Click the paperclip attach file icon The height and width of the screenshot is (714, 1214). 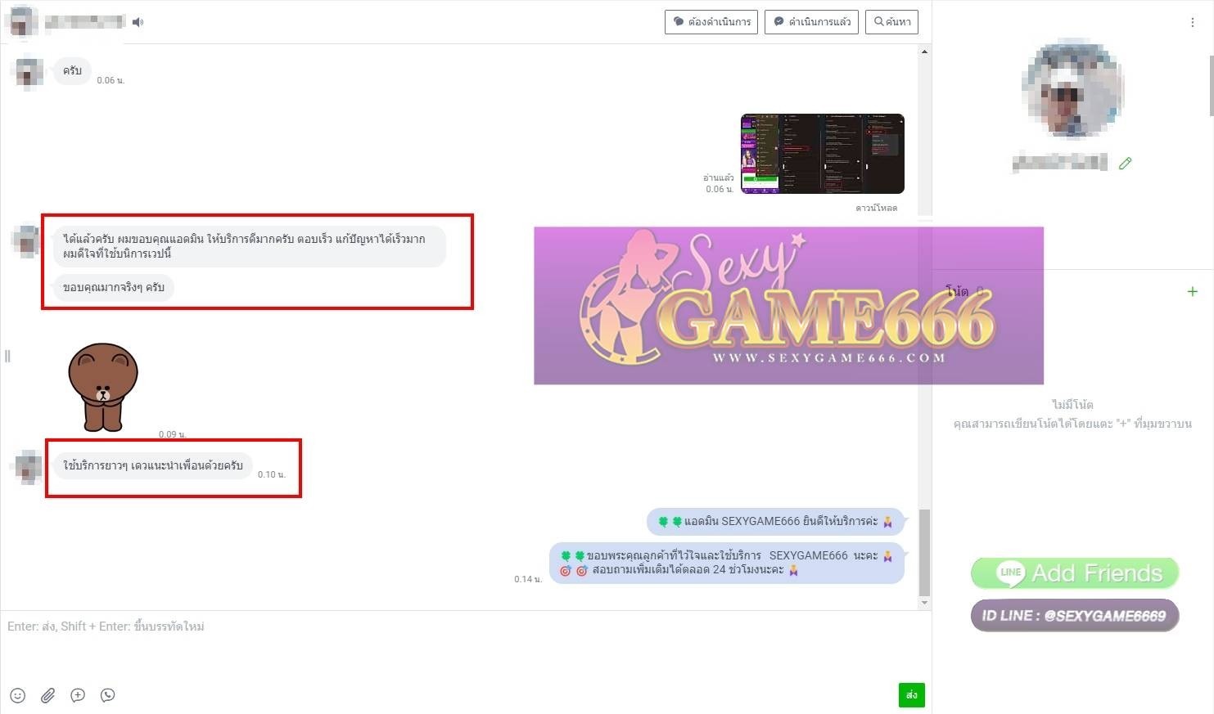coord(48,695)
